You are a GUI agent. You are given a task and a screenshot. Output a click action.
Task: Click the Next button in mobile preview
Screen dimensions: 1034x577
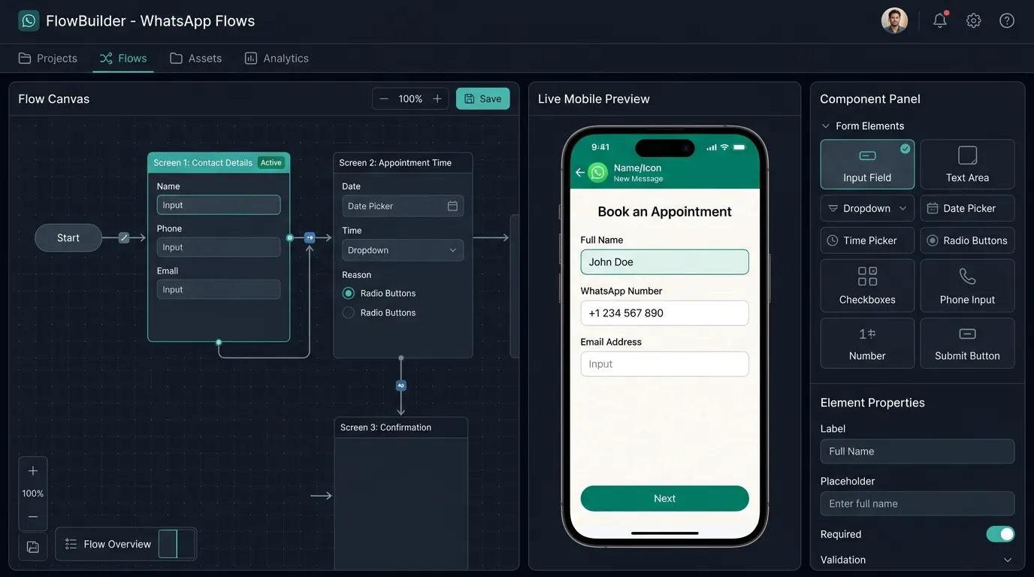tap(665, 498)
